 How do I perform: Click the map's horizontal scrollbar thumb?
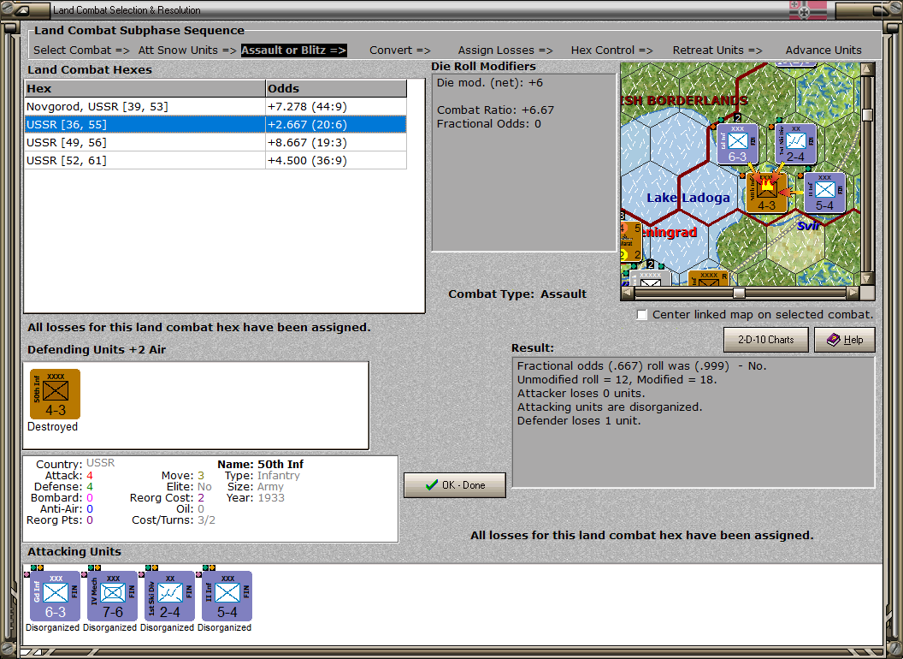coord(739,293)
